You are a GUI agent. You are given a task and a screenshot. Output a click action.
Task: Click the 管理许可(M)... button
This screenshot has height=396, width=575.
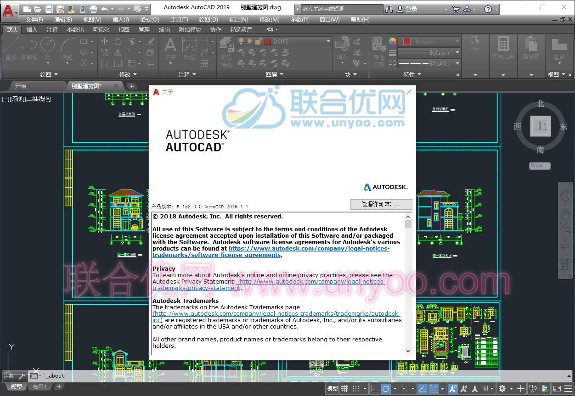381,204
